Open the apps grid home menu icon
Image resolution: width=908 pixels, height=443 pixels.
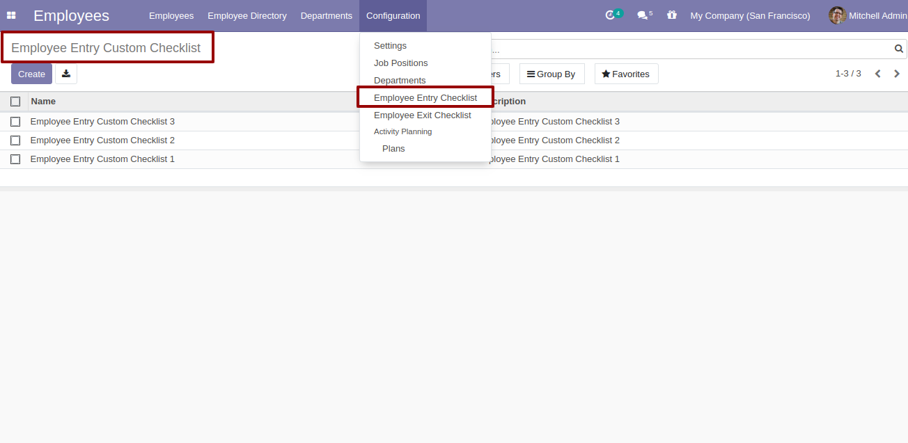coord(11,15)
